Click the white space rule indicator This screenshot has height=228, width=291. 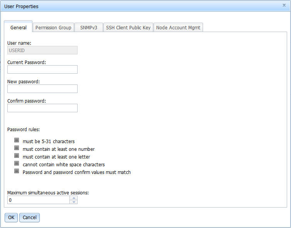point(17,163)
